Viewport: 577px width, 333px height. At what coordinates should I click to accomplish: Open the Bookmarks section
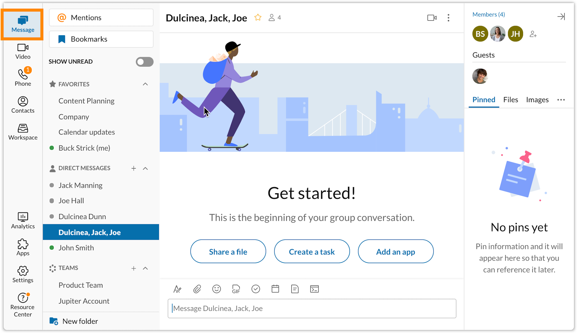(101, 39)
